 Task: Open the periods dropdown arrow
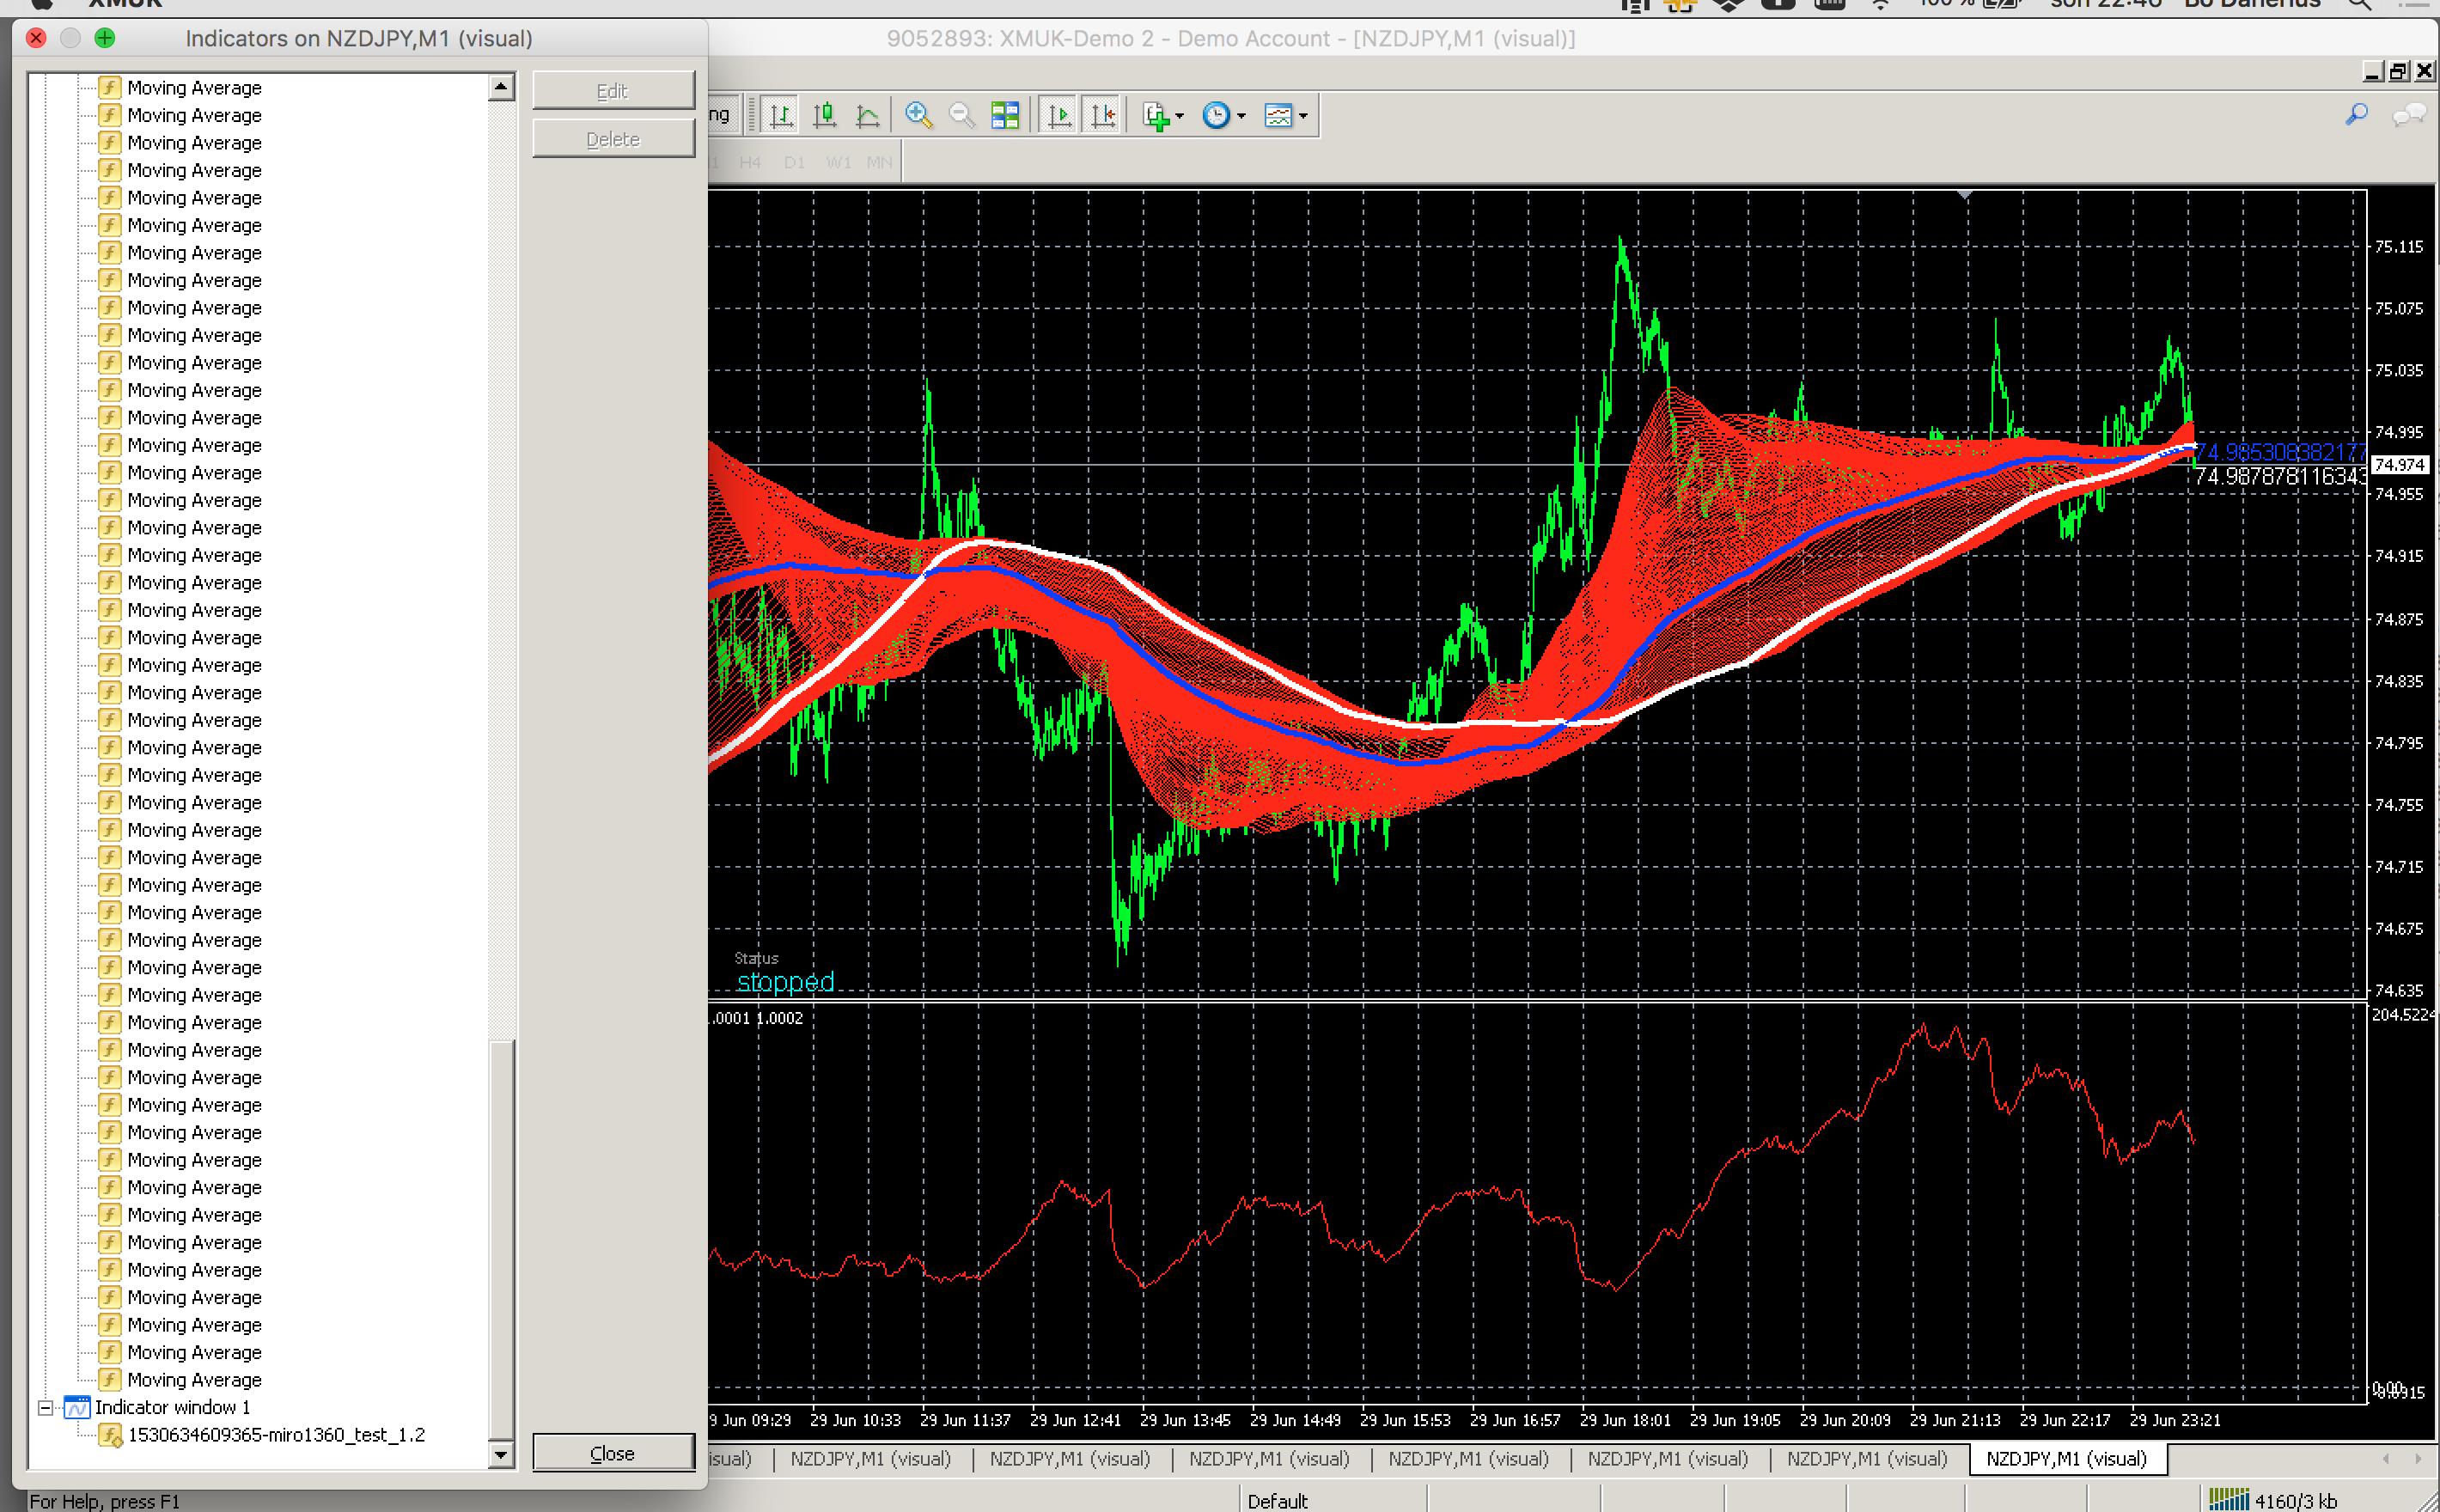click(x=1242, y=117)
